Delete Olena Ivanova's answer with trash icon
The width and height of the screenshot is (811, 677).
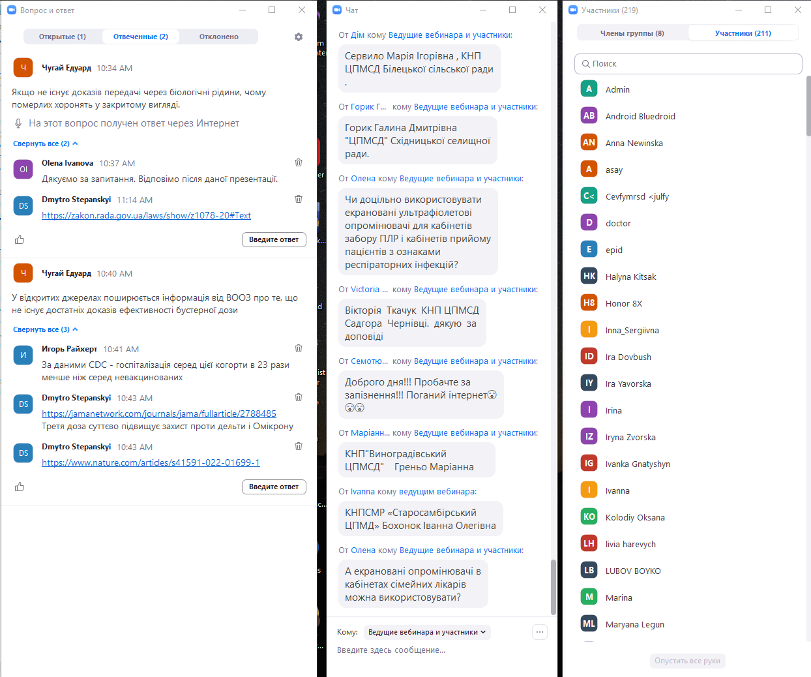pyautogui.click(x=299, y=162)
